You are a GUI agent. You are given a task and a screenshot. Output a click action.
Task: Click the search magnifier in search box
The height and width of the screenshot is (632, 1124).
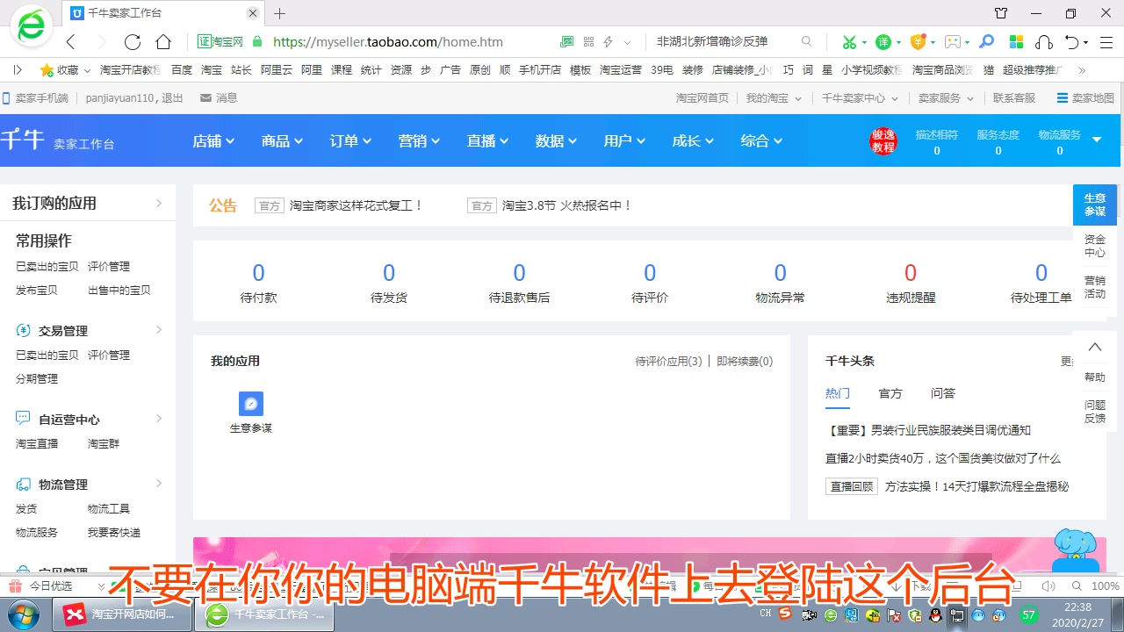(x=806, y=42)
